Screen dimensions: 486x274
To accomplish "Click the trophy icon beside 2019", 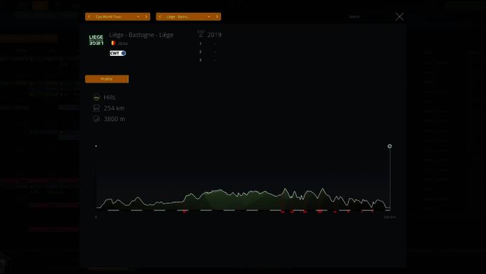I will pyautogui.click(x=200, y=35).
